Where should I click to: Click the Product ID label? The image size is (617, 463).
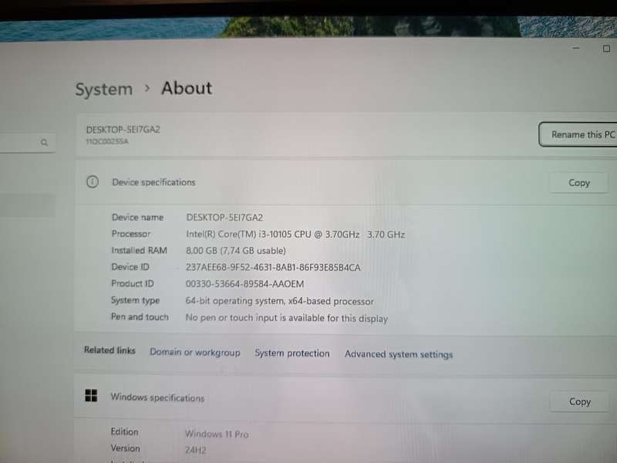(x=133, y=283)
